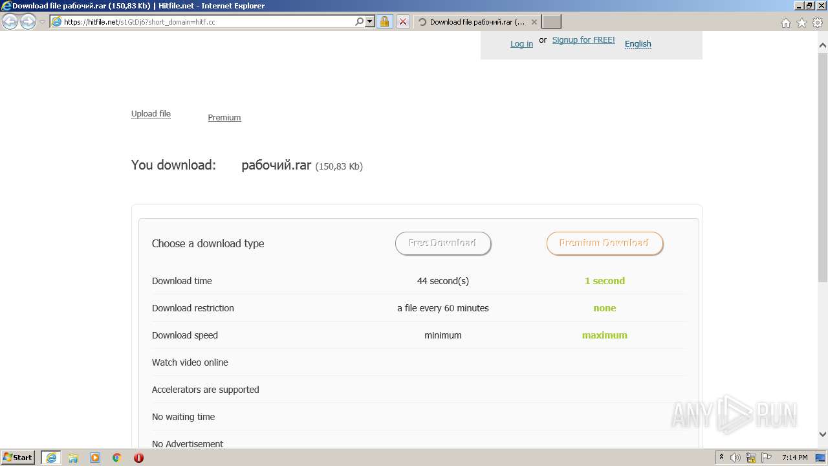Launch Google Chrome from the taskbar
The height and width of the screenshot is (466, 828).
pyautogui.click(x=117, y=458)
